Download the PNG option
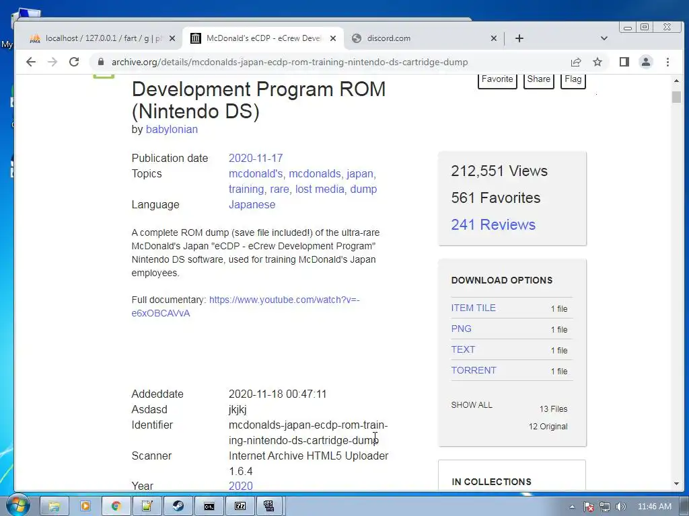Screen dimensions: 689x516 (462, 329)
